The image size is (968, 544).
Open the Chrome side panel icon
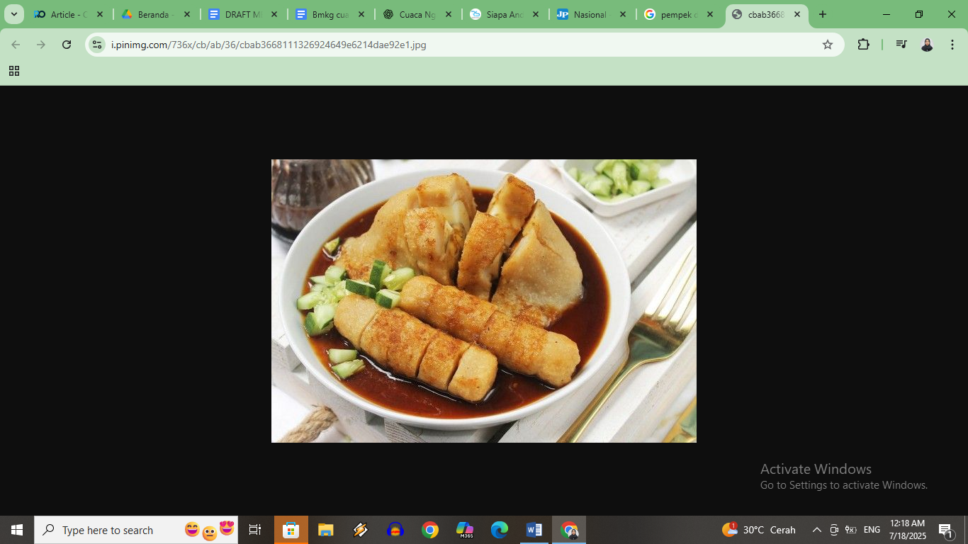tap(901, 44)
